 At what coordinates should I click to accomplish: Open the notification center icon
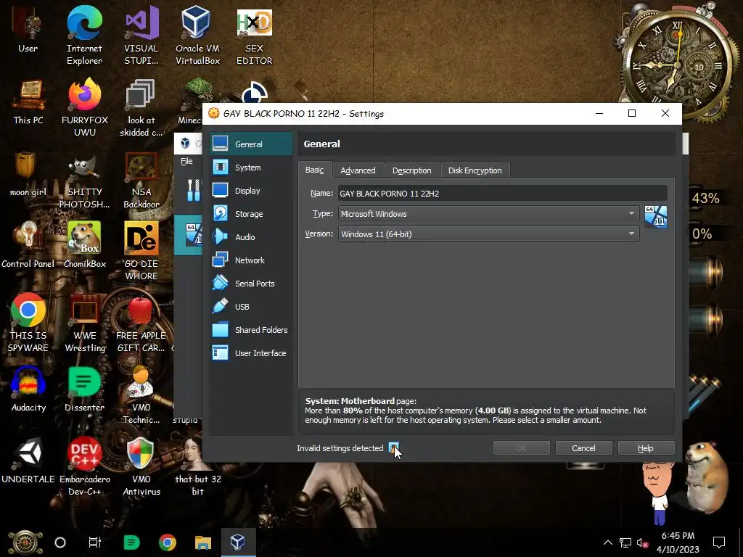click(719, 542)
